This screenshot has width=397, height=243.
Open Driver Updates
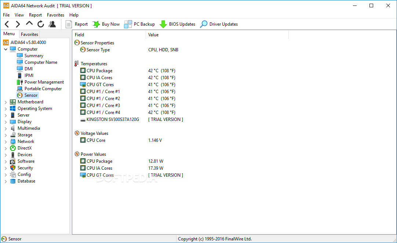(219, 24)
